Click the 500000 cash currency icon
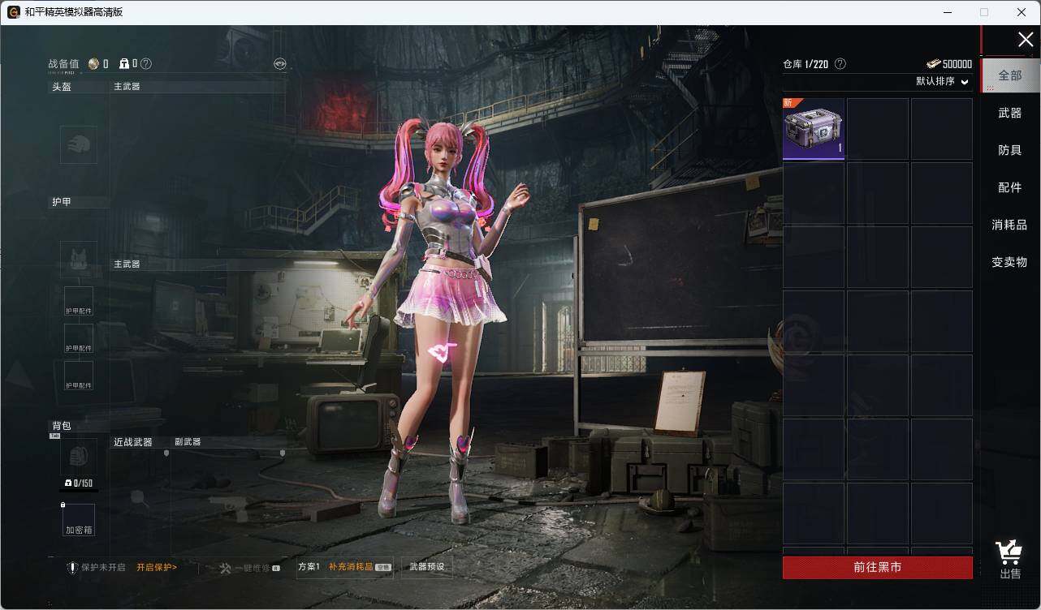This screenshot has height=610, width=1041. click(x=933, y=64)
